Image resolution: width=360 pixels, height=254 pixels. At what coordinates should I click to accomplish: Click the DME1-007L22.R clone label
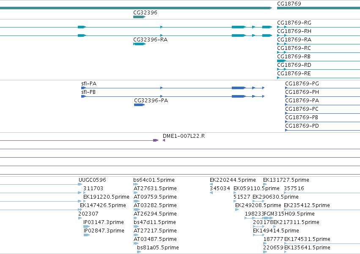184,136
